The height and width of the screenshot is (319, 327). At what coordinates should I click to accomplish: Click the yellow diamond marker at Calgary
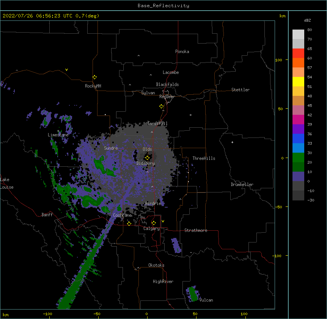(x=154, y=223)
